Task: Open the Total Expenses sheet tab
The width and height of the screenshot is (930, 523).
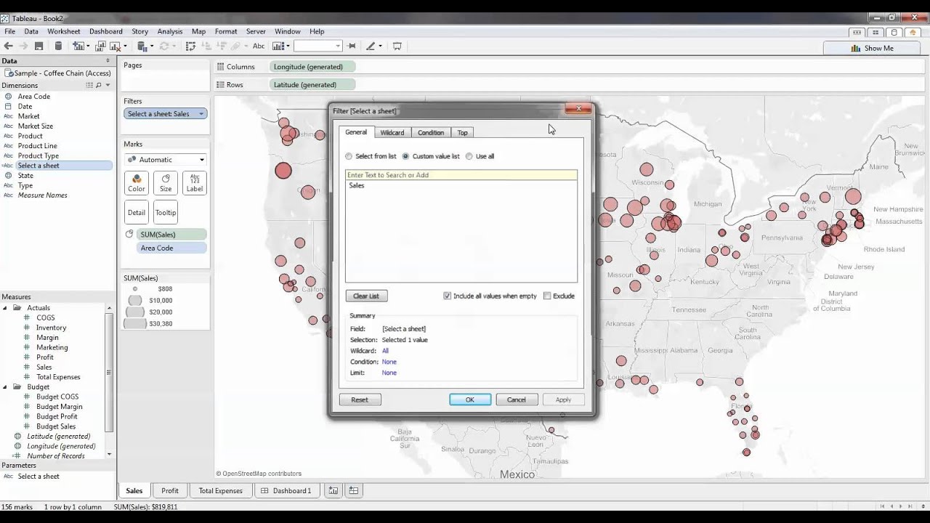Action: click(x=220, y=490)
